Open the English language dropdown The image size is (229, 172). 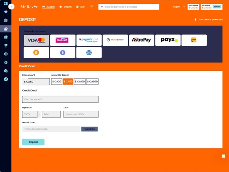[179, 7]
